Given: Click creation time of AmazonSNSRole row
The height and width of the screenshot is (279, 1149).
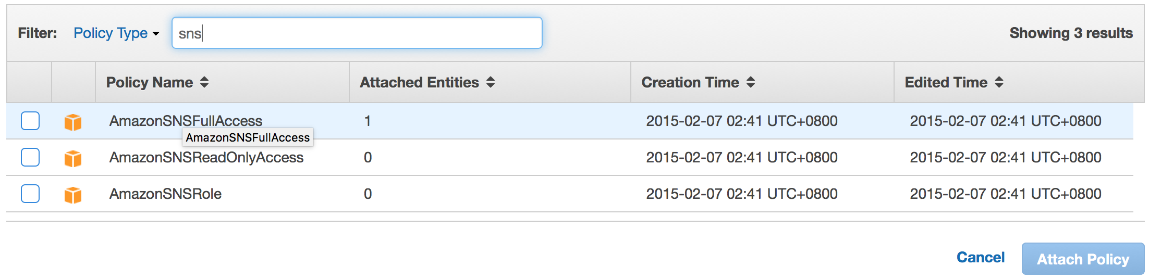Looking at the screenshot, I should tap(742, 194).
